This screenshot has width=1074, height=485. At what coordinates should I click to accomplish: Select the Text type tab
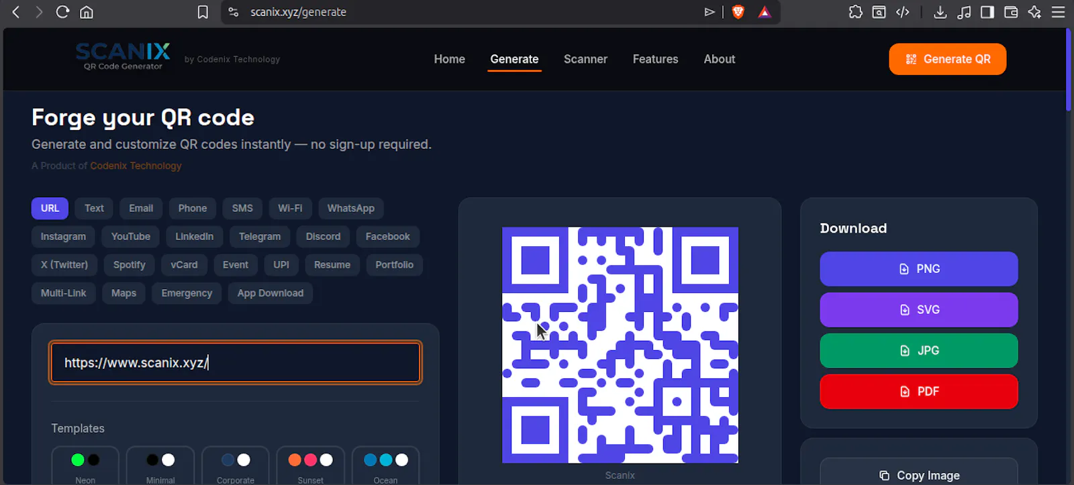click(94, 209)
